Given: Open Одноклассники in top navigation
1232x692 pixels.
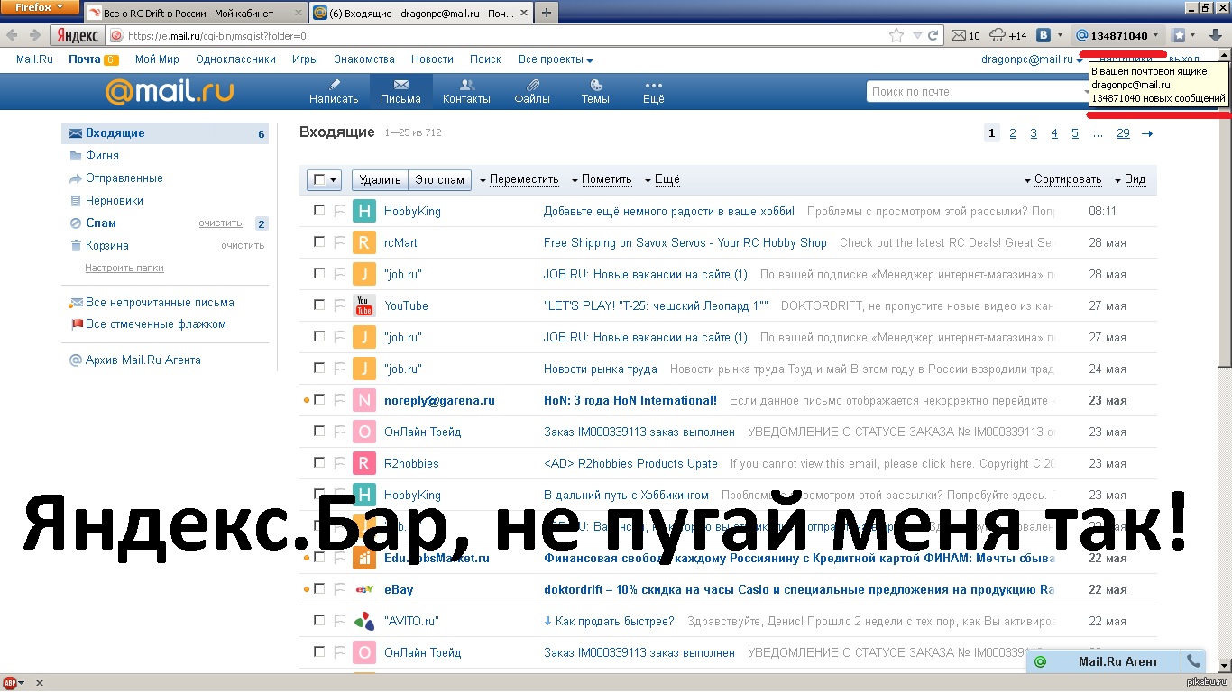Looking at the screenshot, I should [235, 59].
